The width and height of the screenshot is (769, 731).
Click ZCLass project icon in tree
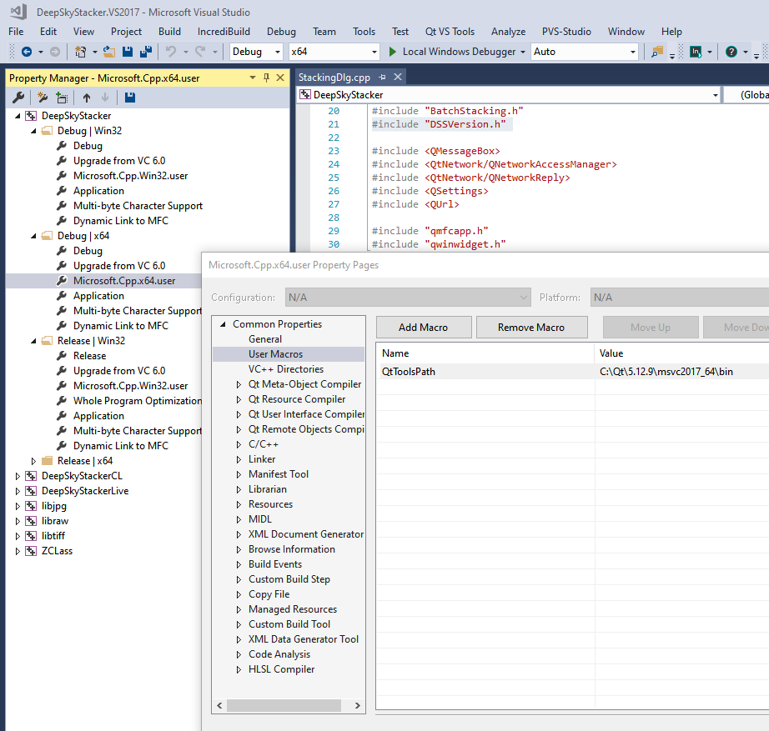coord(31,551)
